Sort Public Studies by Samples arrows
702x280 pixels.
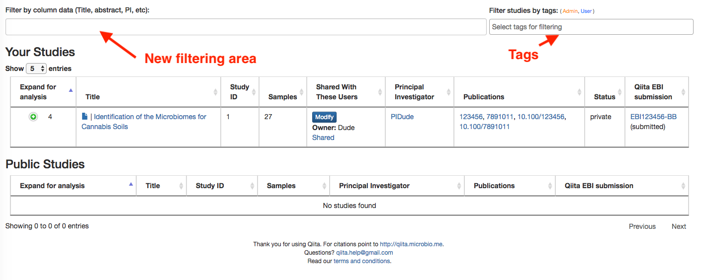click(x=325, y=186)
